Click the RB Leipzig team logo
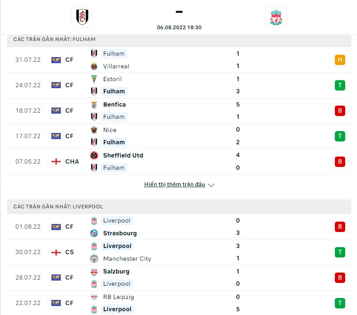 point(94,297)
